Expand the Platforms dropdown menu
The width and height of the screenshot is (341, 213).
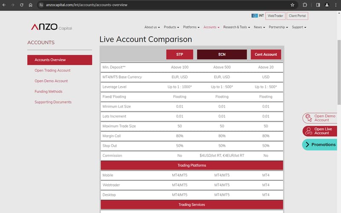(x=191, y=27)
